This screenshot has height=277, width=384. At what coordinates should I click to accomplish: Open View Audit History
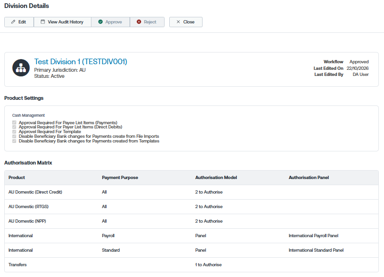62,22
